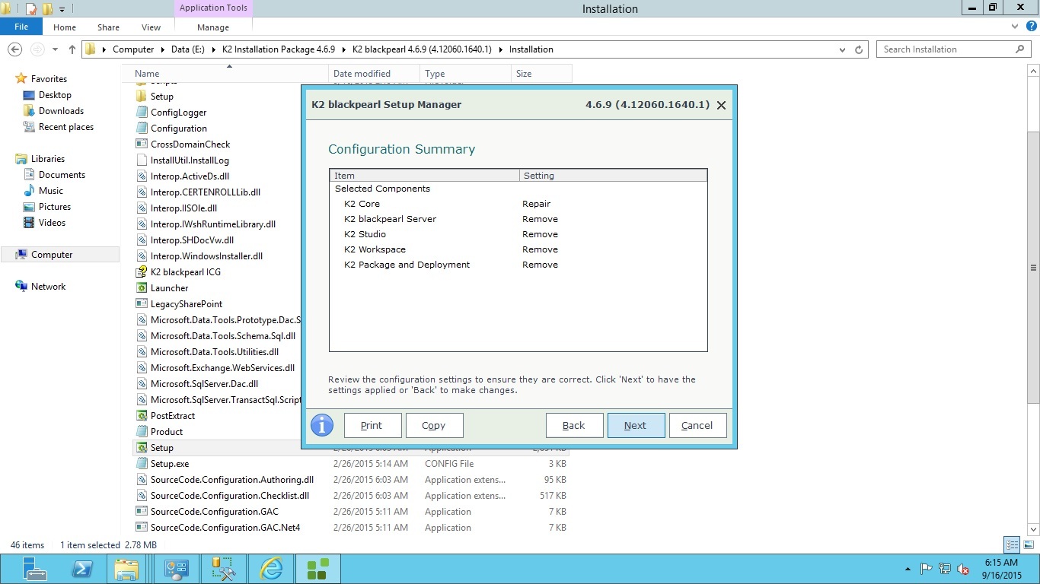Go back in Explorer navigation
The width and height of the screenshot is (1040, 584).
click(x=14, y=49)
